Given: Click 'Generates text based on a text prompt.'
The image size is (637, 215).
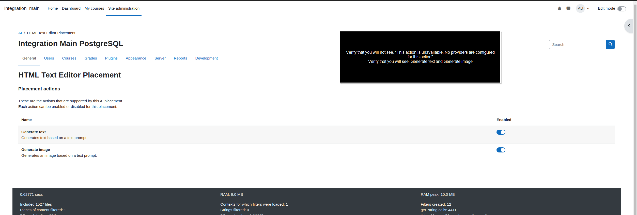Looking at the screenshot, I should [x=54, y=138].
